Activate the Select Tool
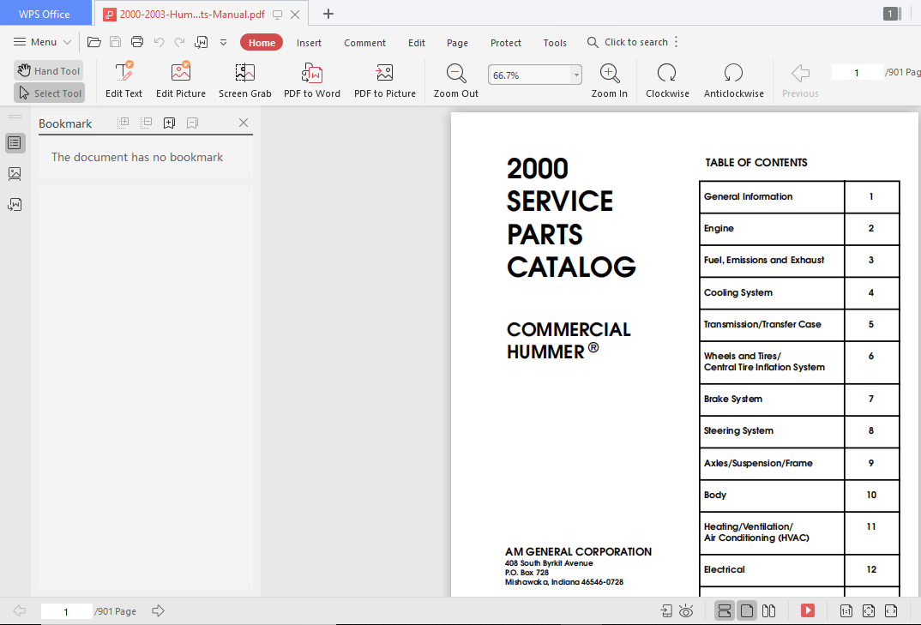The image size is (921, 625). pyautogui.click(x=50, y=93)
